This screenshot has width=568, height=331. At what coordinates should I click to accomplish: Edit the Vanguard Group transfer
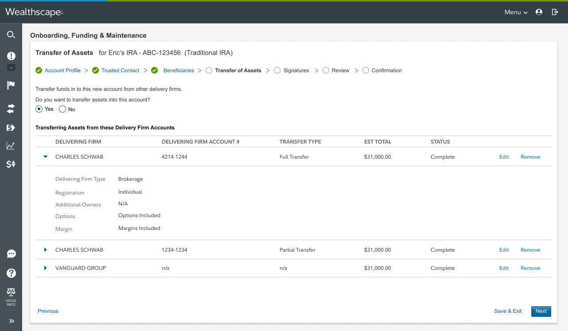tap(504, 268)
